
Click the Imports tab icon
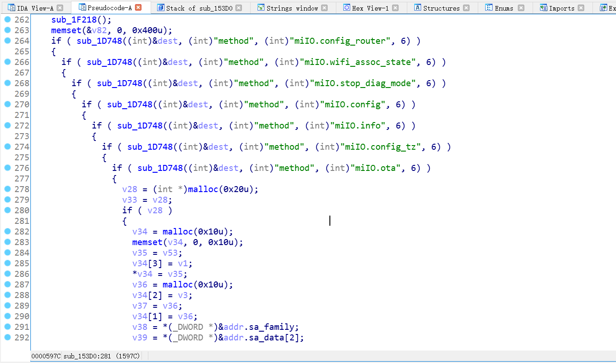pos(543,8)
